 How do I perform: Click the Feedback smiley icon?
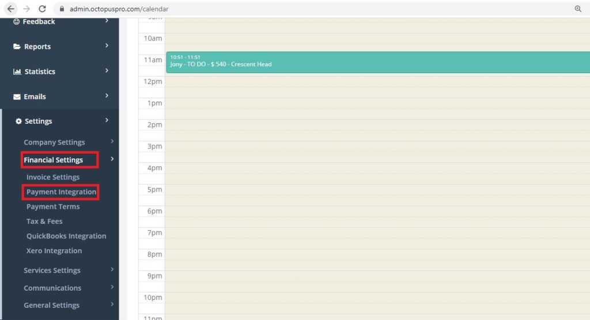click(17, 21)
